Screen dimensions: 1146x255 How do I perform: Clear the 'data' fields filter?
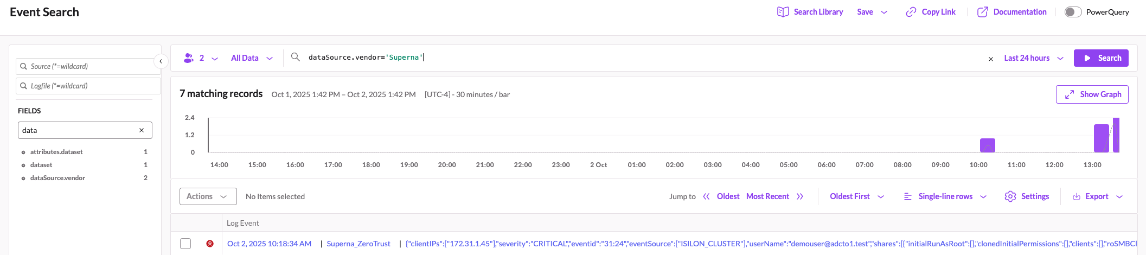pos(142,130)
